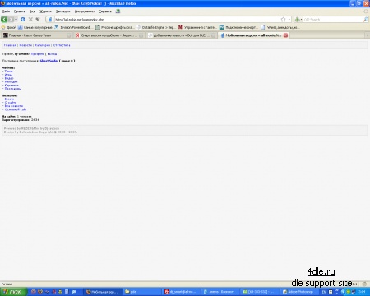Open the DataLife Engine bookmark
This screenshot has width=370, height=296.
tap(156, 27)
